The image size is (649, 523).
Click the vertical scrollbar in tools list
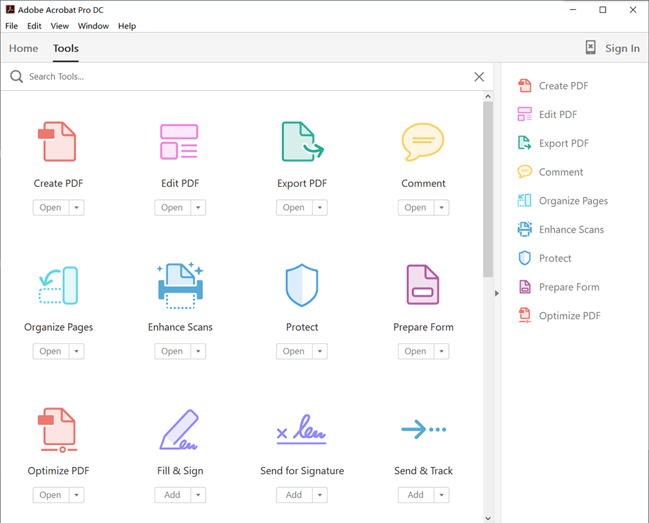point(487,189)
